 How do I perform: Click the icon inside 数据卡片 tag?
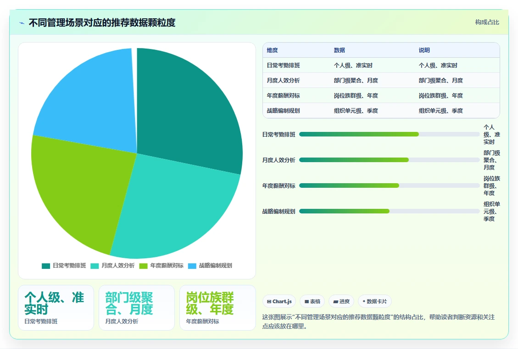(x=364, y=301)
